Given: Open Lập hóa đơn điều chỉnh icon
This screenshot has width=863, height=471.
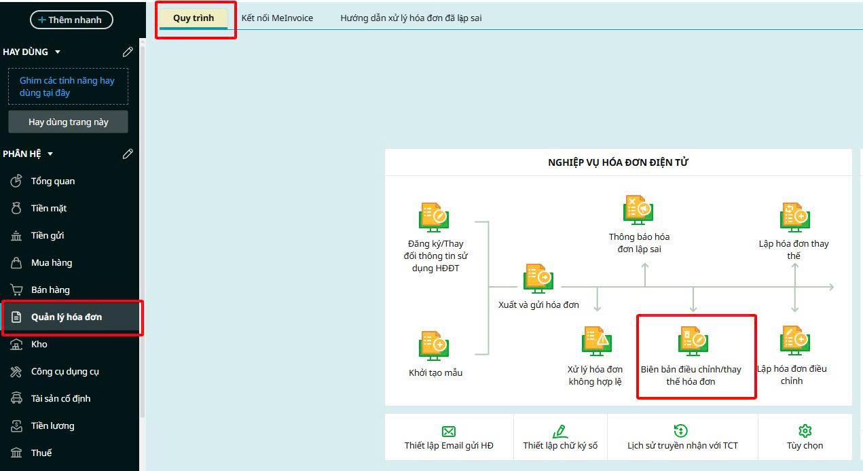Looking at the screenshot, I should 794,341.
